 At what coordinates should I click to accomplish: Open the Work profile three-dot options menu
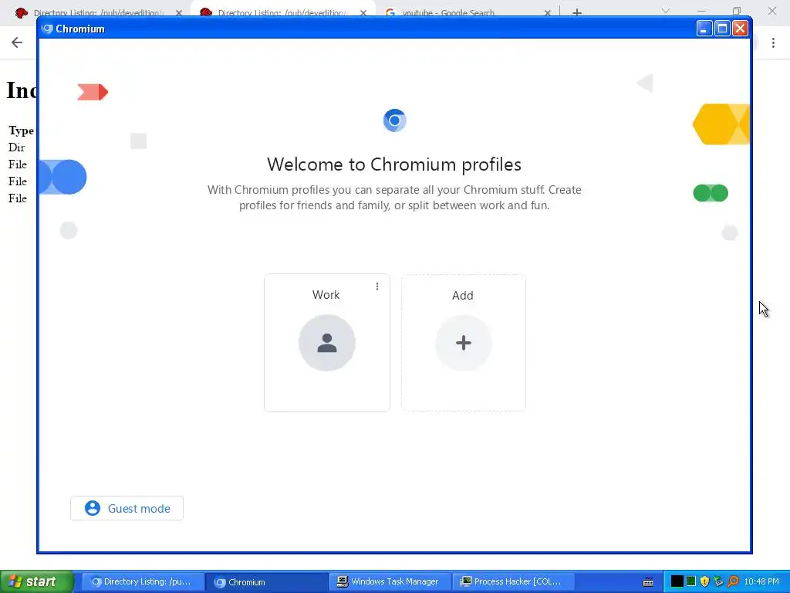click(376, 286)
